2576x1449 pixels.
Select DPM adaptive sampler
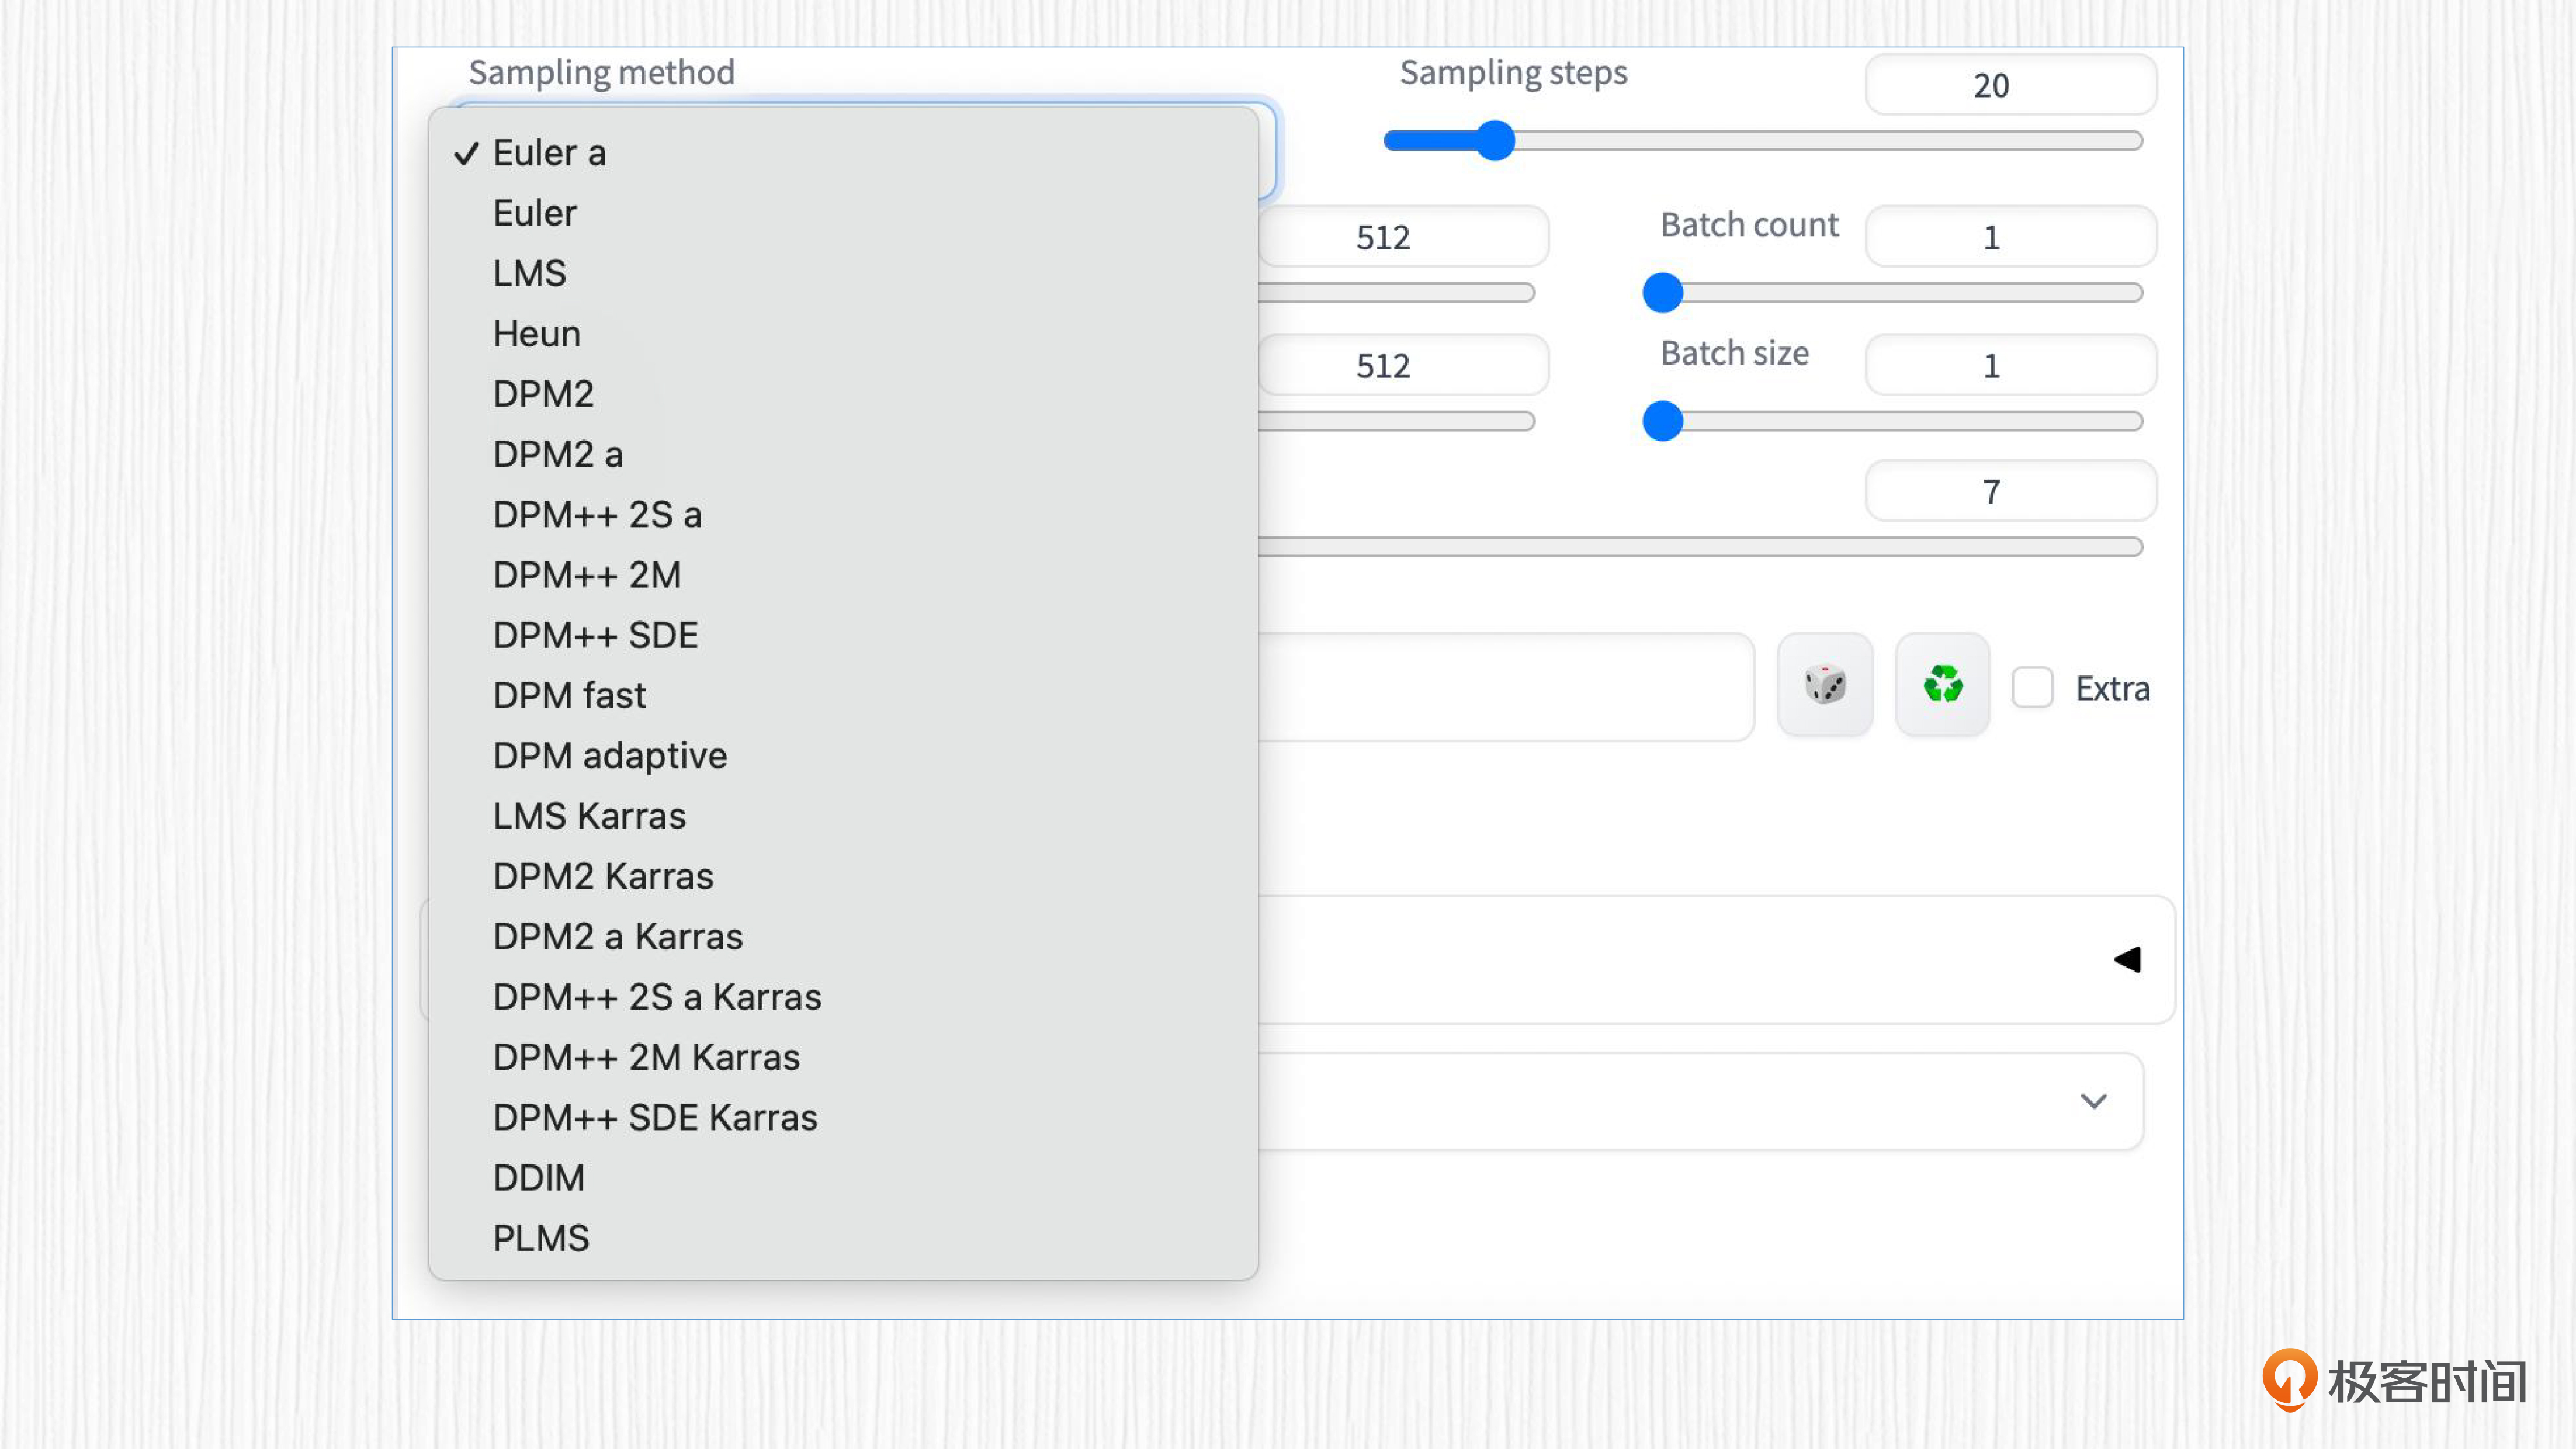tap(609, 756)
